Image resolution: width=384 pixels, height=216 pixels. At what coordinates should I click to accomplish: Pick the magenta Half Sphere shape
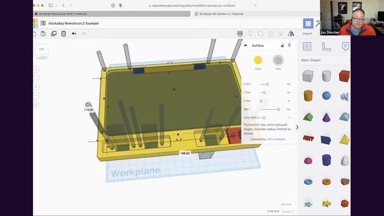[x=308, y=161]
